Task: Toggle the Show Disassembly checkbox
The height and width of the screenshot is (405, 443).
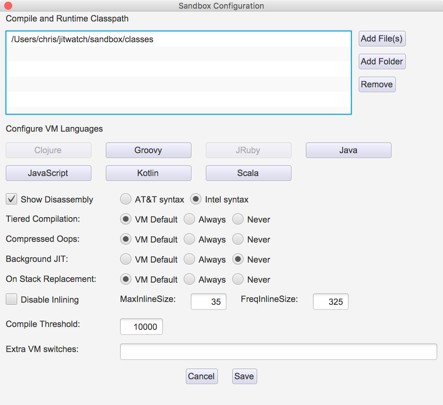Action: (11, 199)
